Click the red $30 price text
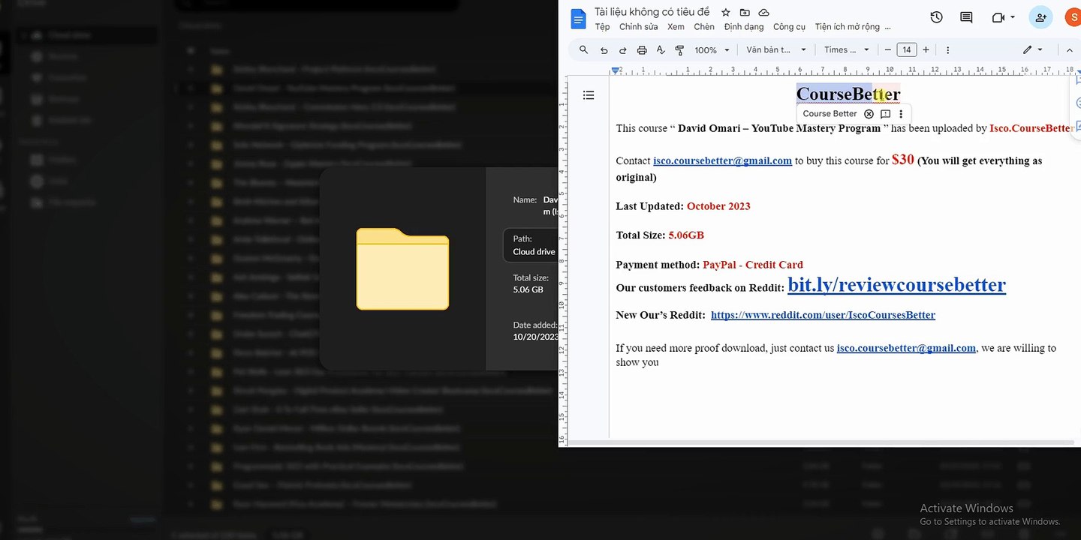 coord(903,159)
